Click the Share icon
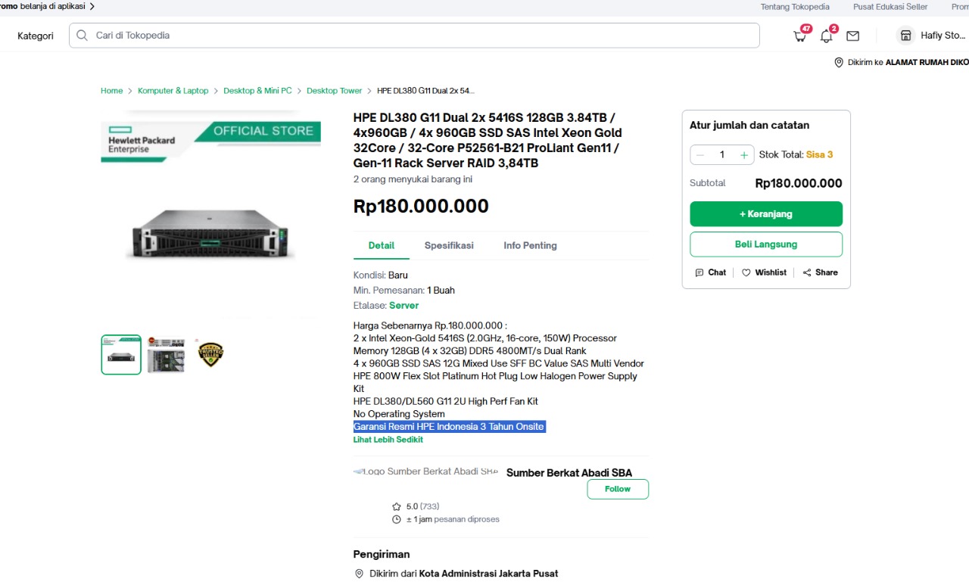Image resolution: width=969 pixels, height=585 pixels. click(x=807, y=272)
